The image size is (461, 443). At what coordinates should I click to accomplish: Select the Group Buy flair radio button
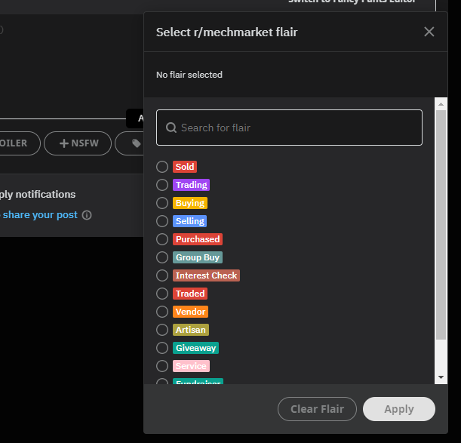[x=162, y=257]
